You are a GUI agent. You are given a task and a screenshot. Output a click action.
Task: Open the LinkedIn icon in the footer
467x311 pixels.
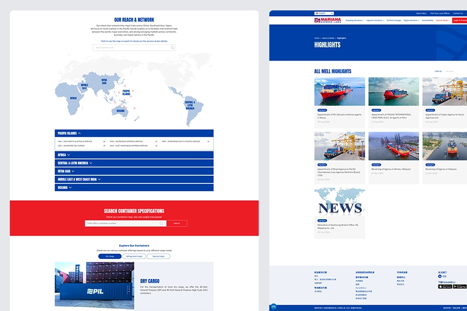coord(440,276)
